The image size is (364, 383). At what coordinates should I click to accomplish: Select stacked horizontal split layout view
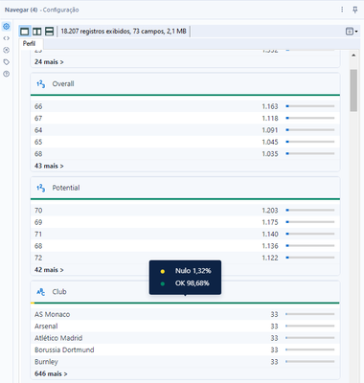pos(49,32)
